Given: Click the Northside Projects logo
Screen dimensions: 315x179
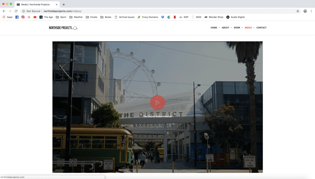Looking at the screenshot, I should pyautogui.click(x=63, y=28).
